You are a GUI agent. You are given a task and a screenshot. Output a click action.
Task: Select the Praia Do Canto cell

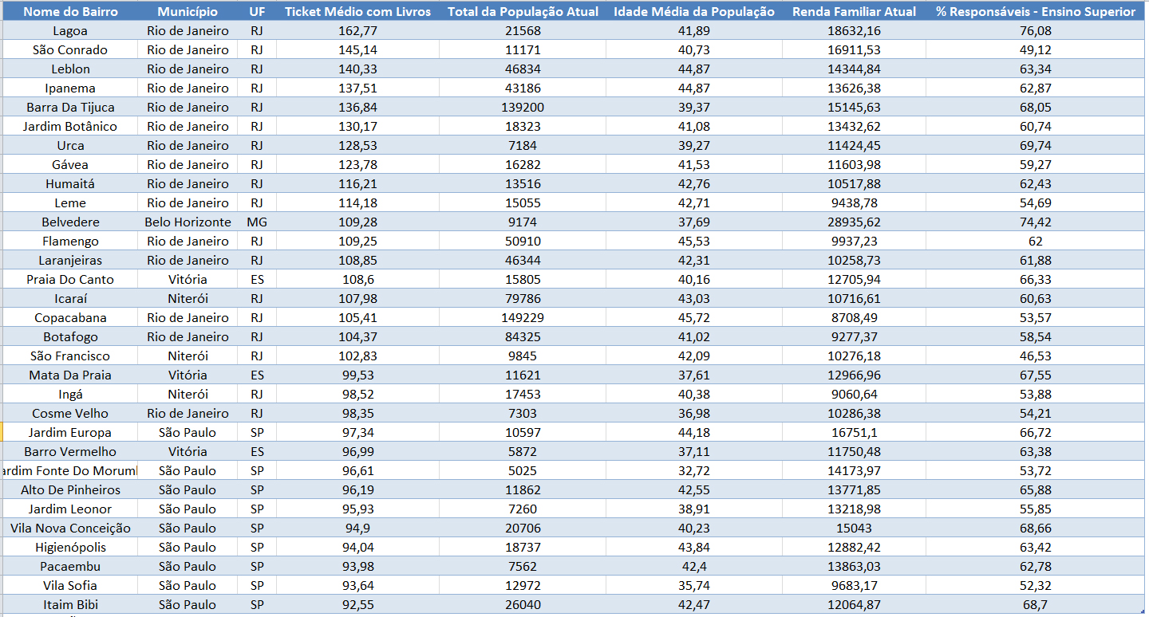(70, 279)
